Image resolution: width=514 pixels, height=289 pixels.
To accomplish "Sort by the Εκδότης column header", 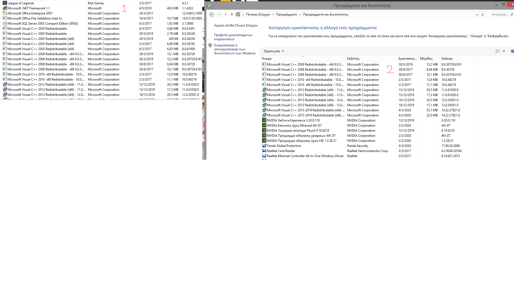I will click(353, 59).
